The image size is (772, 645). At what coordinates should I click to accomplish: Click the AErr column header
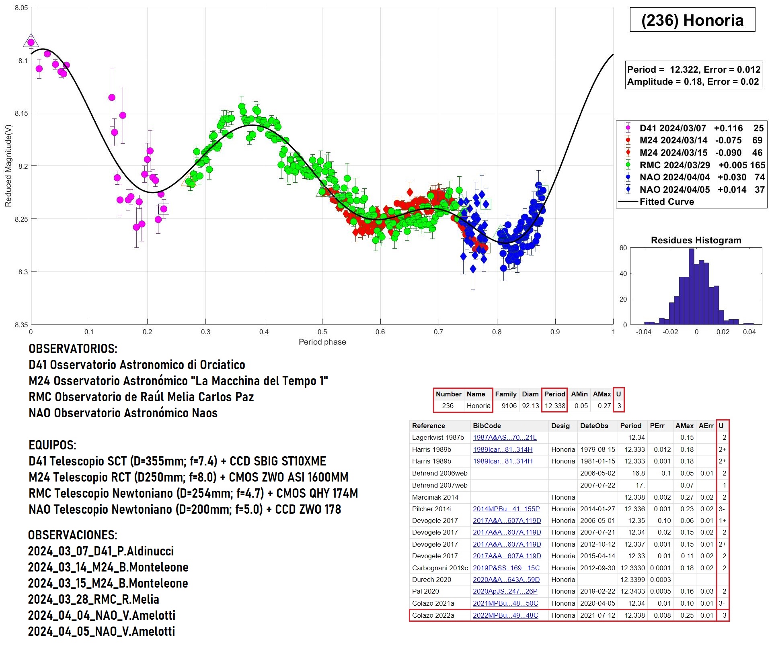[706, 426]
